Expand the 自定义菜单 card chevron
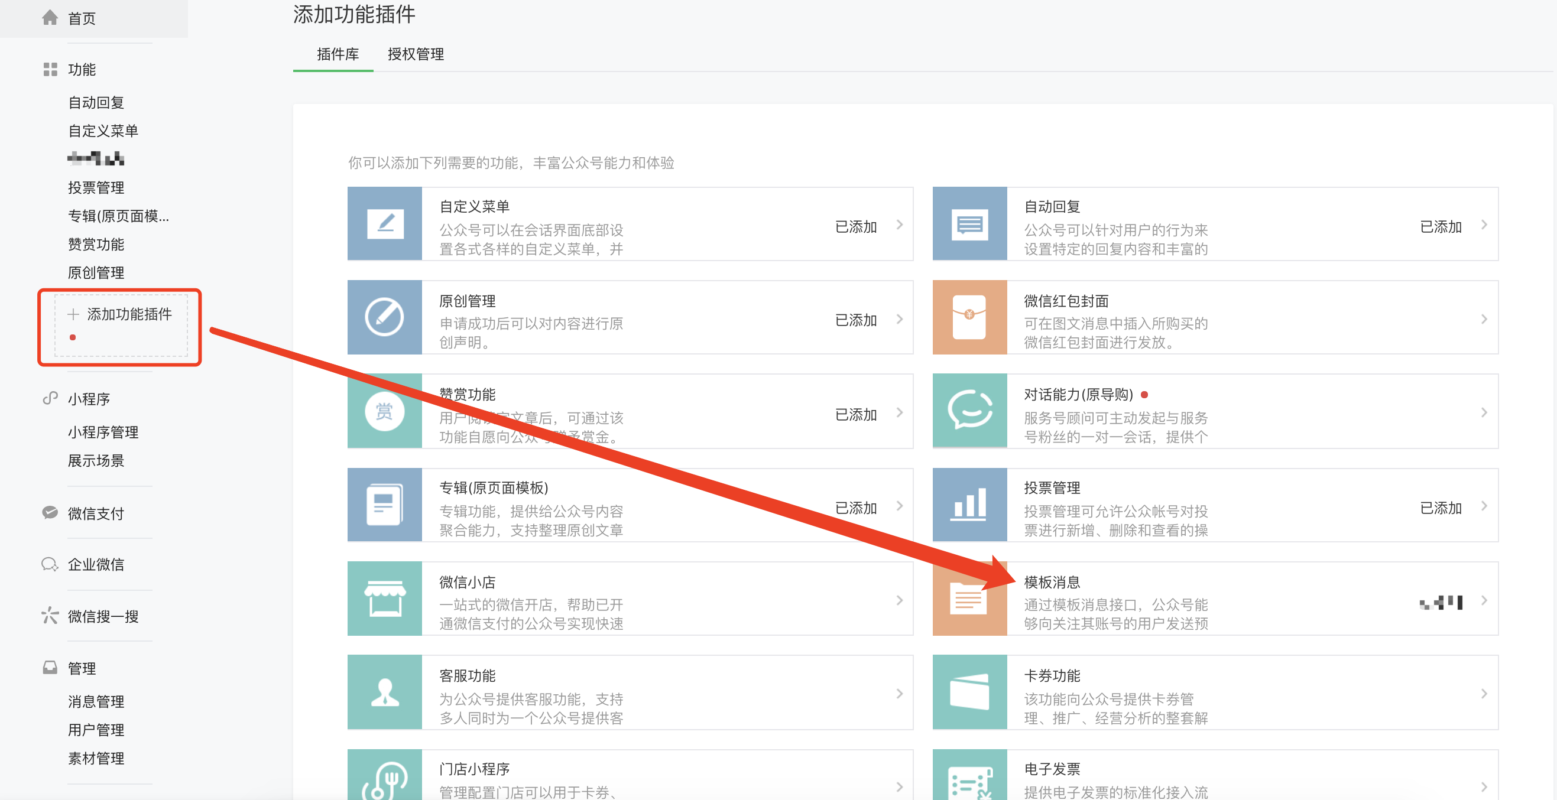1557x800 pixels. 900,225
